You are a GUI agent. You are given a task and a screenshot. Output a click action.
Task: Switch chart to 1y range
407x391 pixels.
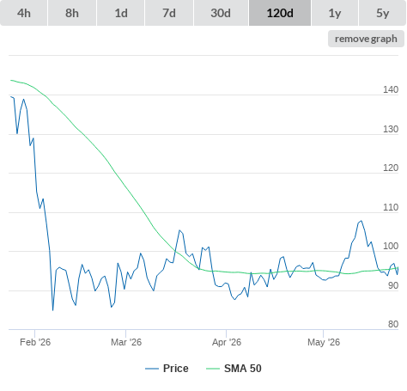pyautogui.click(x=335, y=13)
